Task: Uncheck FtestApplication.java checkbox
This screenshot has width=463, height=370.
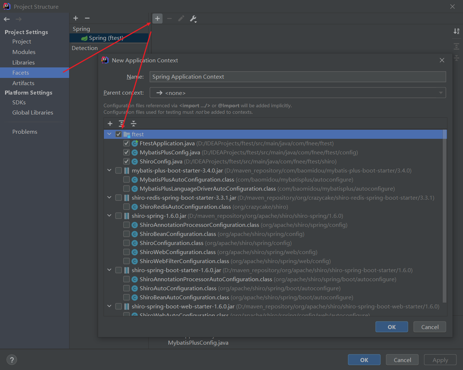Action: coord(126,144)
